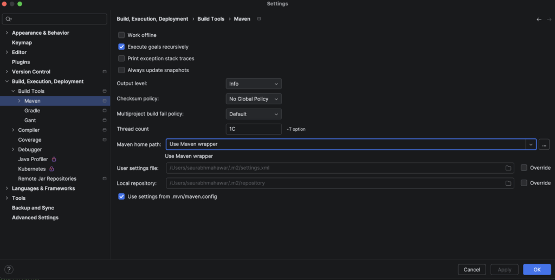
Task: Uncheck Execute goals recursively
Action: (x=121, y=47)
